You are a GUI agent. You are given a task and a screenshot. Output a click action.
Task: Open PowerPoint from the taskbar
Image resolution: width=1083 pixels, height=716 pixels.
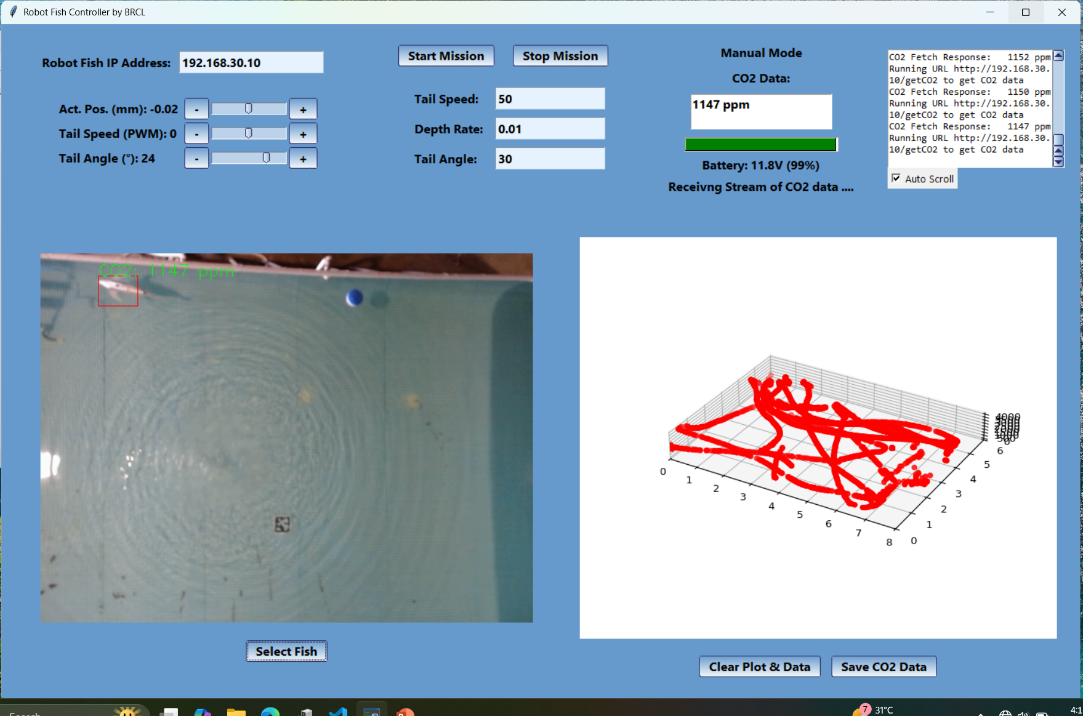405,712
